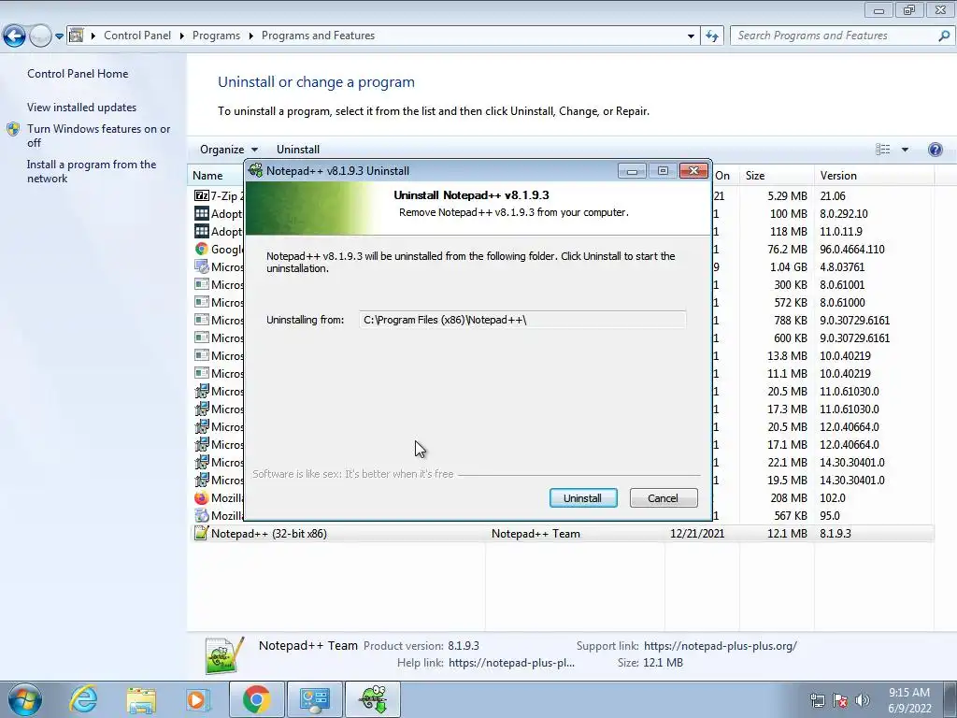Click version 4.8.03761 cell
This screenshot has width=957, height=718.
point(842,266)
